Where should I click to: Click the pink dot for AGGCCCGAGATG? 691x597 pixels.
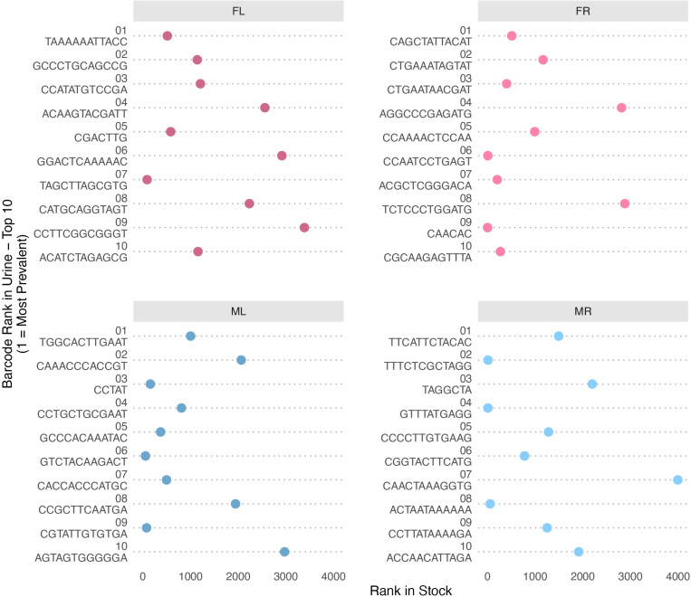pyautogui.click(x=621, y=108)
